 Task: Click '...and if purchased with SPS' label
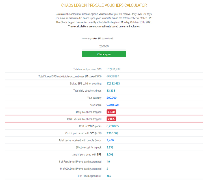[x=87, y=155]
